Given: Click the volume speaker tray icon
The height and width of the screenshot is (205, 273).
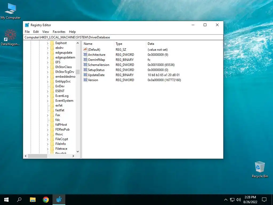Looking at the screenshot, I should coord(239,200).
